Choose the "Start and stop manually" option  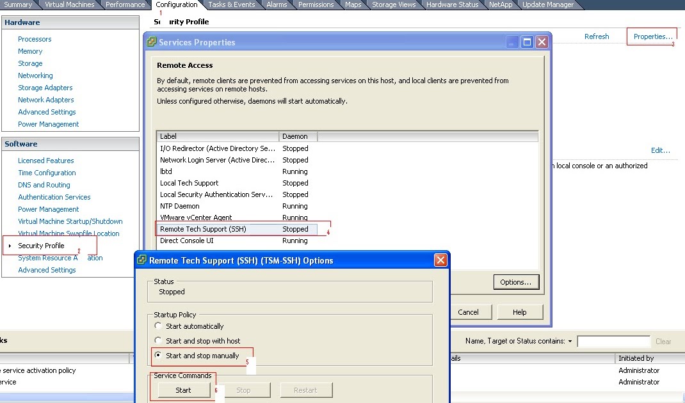[157, 354]
